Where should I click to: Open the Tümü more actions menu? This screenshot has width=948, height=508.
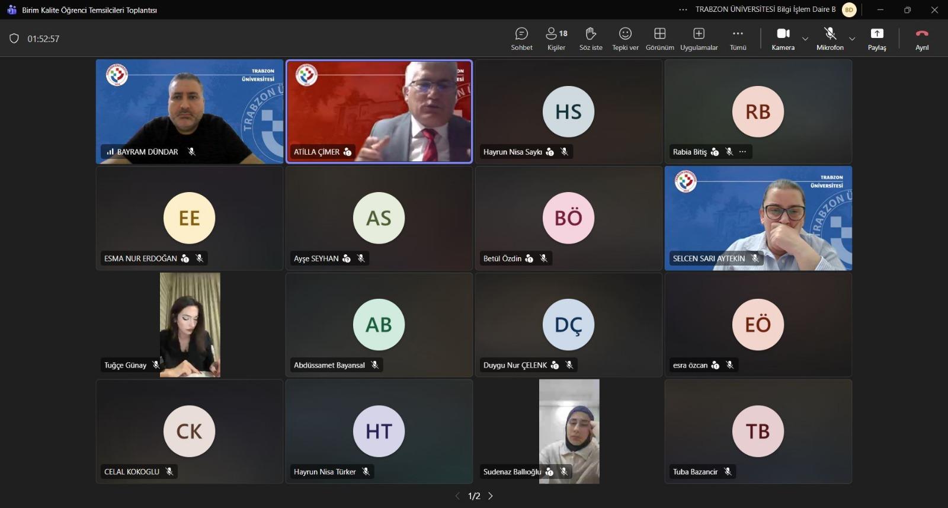point(738,39)
